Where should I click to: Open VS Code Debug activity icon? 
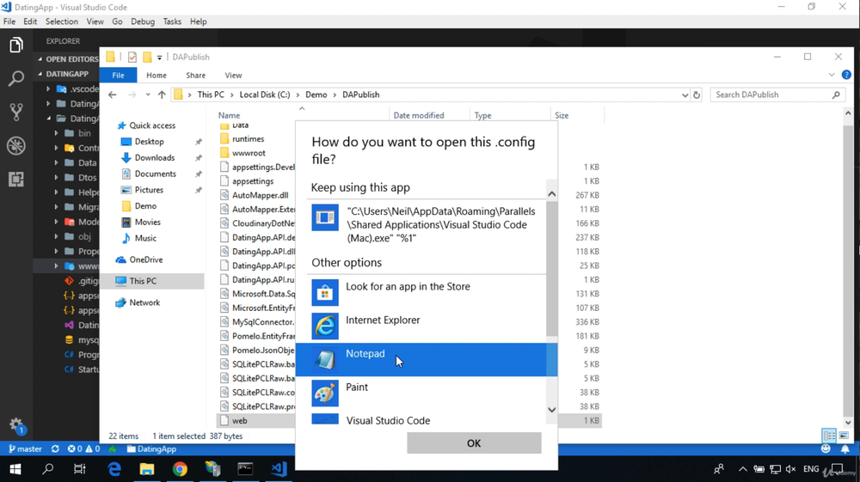pyautogui.click(x=15, y=146)
